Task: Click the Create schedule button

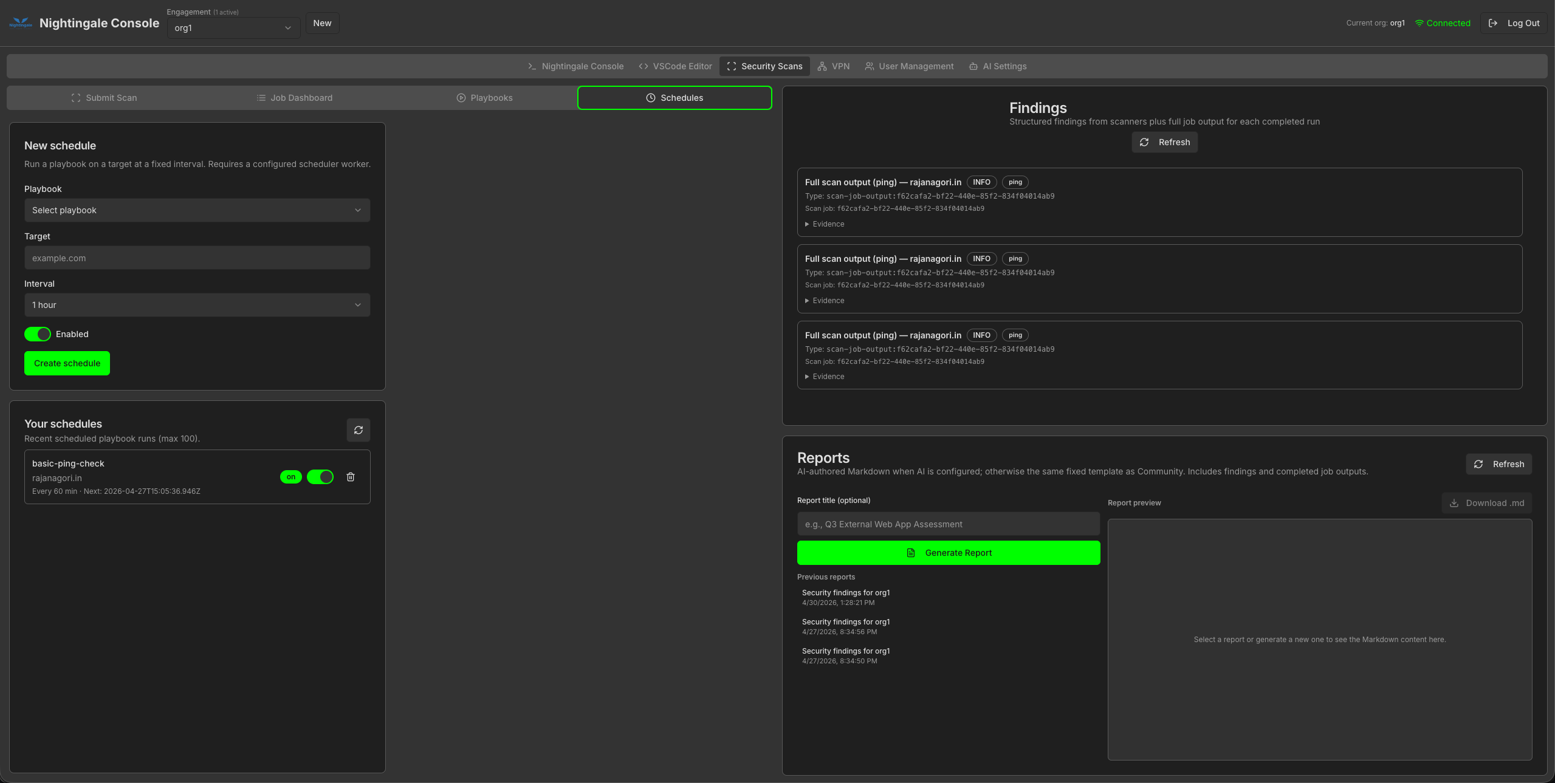Action: tap(67, 363)
